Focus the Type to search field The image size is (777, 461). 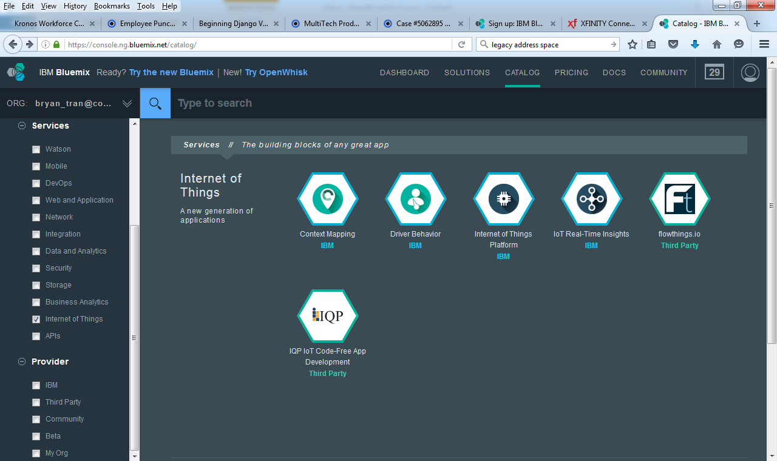[x=425, y=103]
